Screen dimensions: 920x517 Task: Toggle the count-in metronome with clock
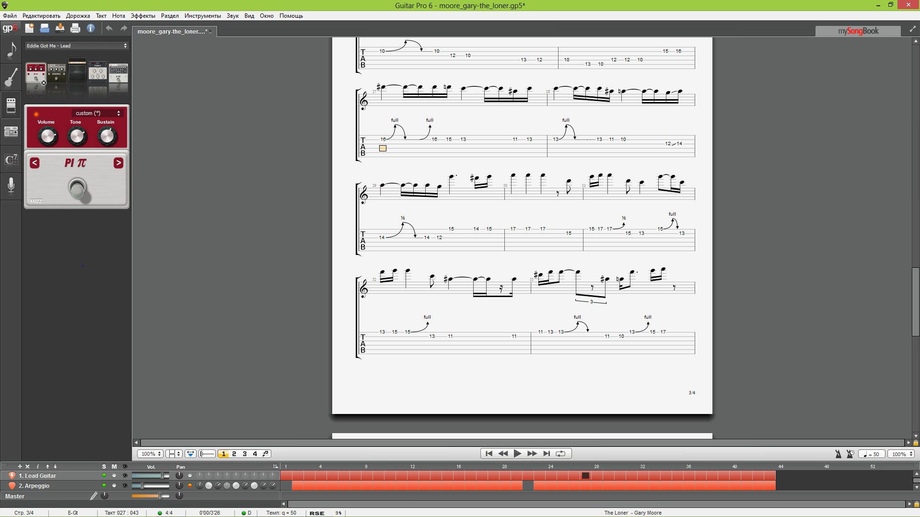point(850,454)
